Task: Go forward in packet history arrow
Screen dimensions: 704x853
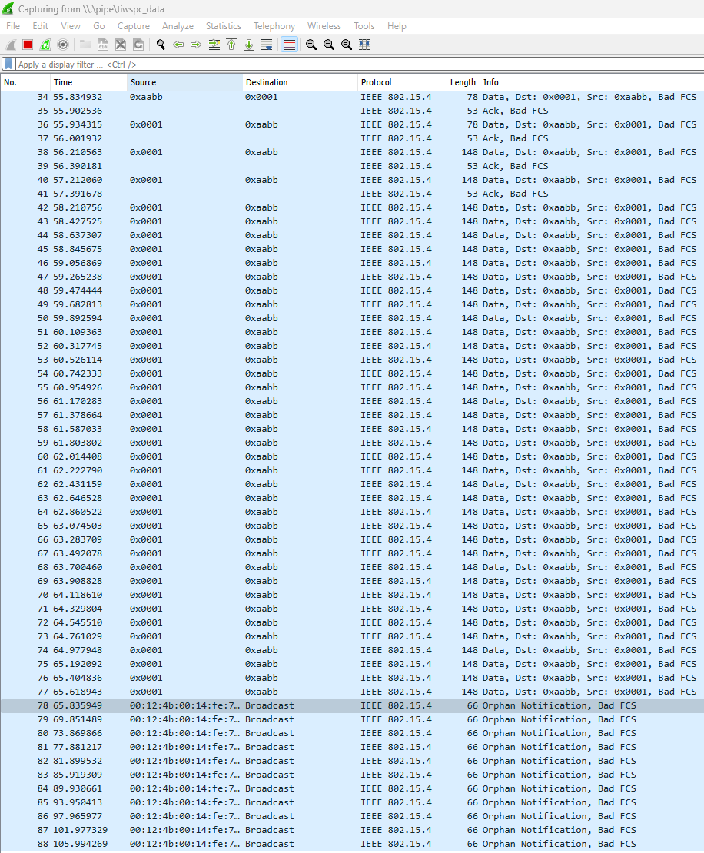Action: click(x=196, y=45)
